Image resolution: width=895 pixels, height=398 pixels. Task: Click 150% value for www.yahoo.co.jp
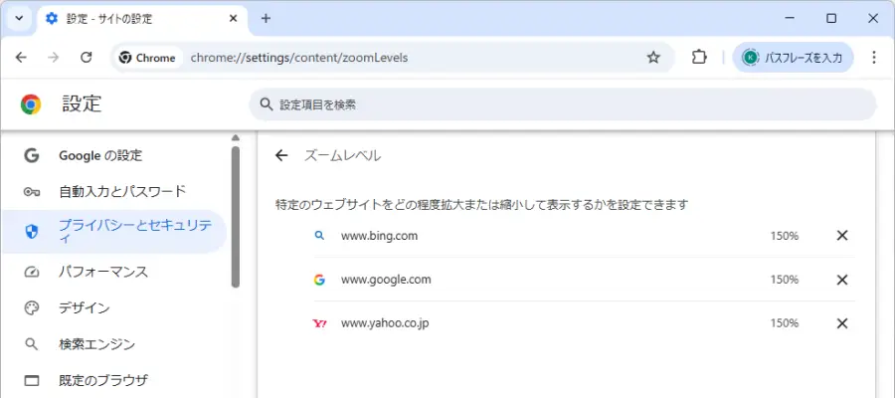tap(785, 323)
